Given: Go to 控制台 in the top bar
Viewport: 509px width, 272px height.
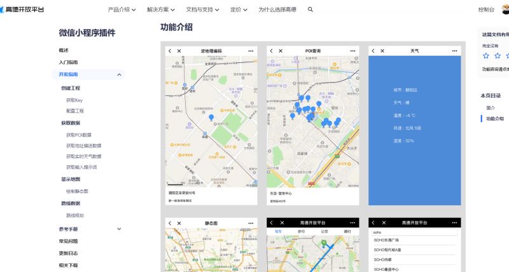Looking at the screenshot, I should point(486,10).
